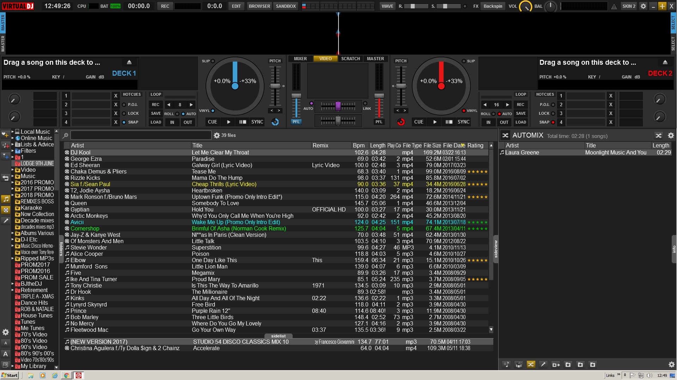677x380 pixels.
Task: Expand the Ripped MP3s folder
Action: [13, 259]
